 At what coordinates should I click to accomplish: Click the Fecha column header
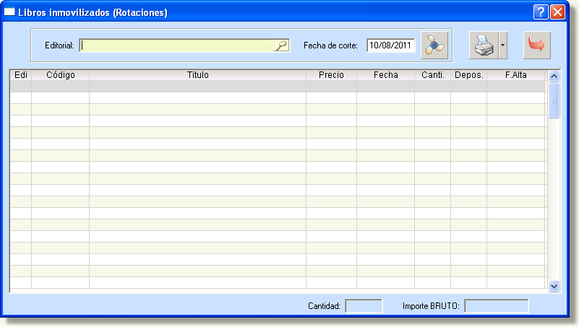(385, 75)
